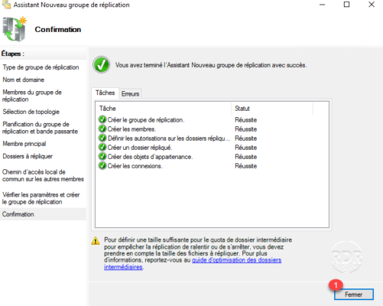Click the highlighted Confirmation step
This screenshot has height=306, width=383.
pos(43,214)
